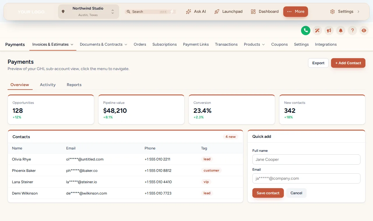Click email "ph*****@baker.co"

[82, 171]
